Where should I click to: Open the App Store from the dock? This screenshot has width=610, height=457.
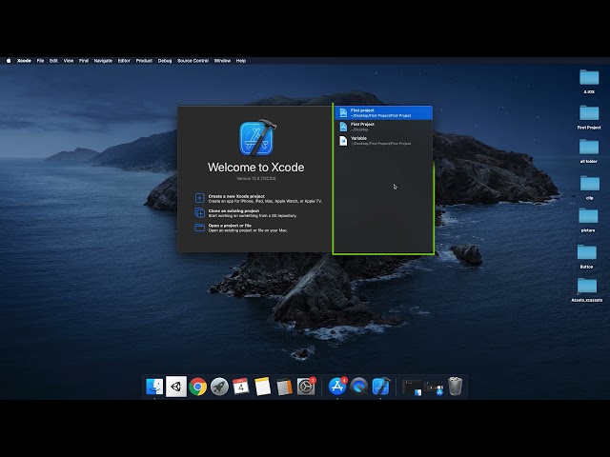pyautogui.click(x=337, y=387)
